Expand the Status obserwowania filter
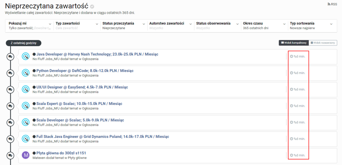342x165 pixels. pyautogui.click(x=218, y=26)
